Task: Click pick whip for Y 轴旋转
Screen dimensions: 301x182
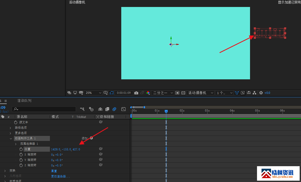Action: [101, 159]
